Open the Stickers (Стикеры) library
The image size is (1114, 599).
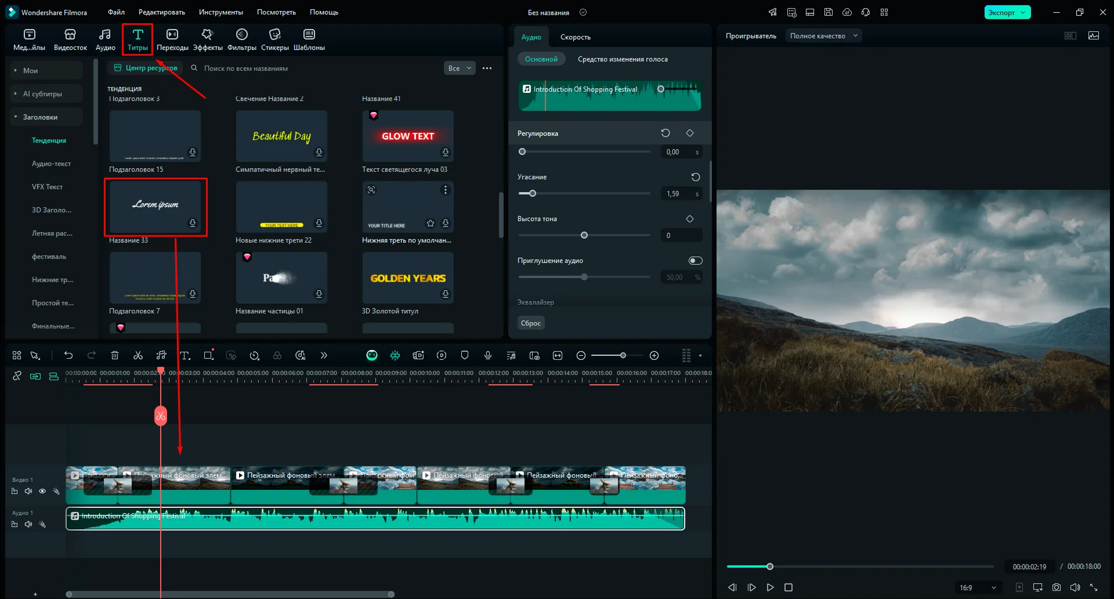click(x=274, y=39)
